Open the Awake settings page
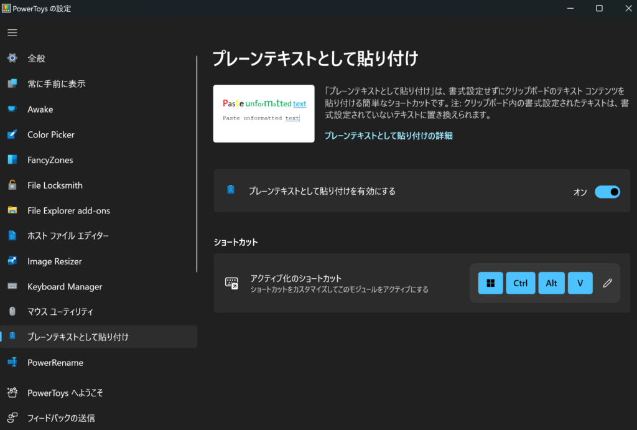The height and width of the screenshot is (430, 637). click(x=99, y=109)
